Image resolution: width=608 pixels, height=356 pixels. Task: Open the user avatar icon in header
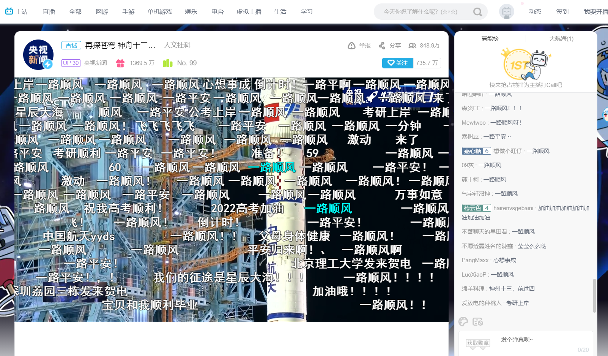[506, 12]
